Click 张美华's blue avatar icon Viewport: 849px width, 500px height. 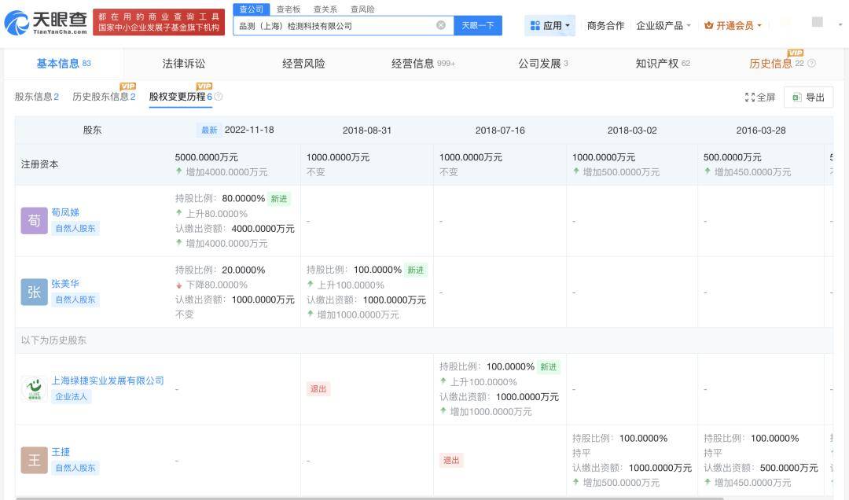34,292
